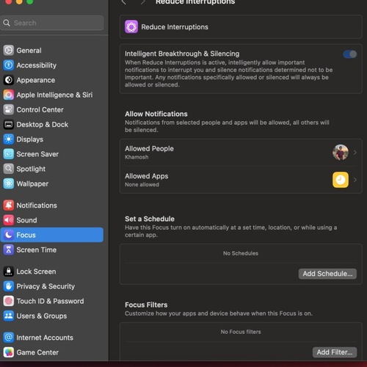Go back with the back arrow
The width and height of the screenshot is (367, 367).
pyautogui.click(x=124, y=2)
